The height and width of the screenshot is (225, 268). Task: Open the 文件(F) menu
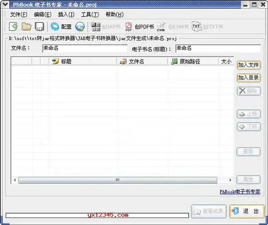(19, 15)
